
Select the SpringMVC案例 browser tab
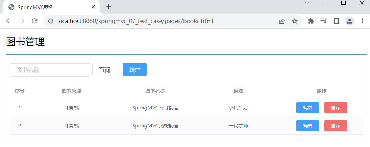[51, 7]
